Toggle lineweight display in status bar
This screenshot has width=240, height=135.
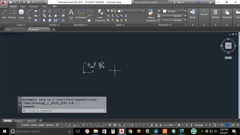110,125
